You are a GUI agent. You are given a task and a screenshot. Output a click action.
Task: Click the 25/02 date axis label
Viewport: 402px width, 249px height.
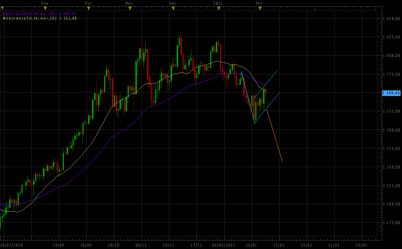(x=306, y=245)
